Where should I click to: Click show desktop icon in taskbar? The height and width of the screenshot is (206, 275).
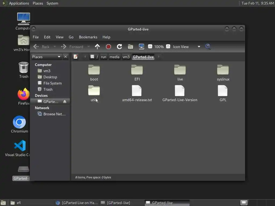pyautogui.click(x=3, y=203)
